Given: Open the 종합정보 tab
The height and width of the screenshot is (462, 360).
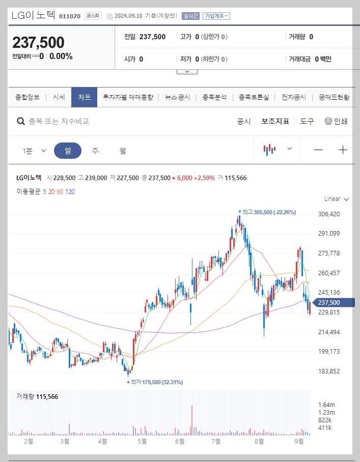Looking at the screenshot, I should click(27, 97).
